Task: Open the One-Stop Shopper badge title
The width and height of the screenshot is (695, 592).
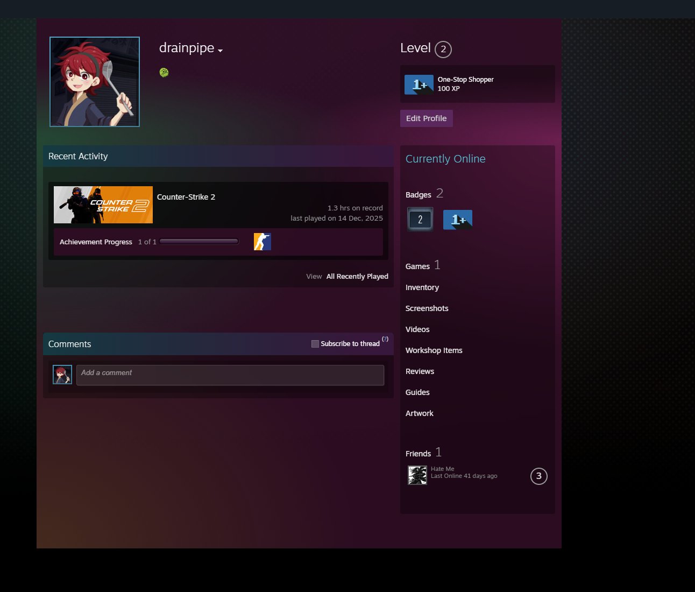Action: [x=465, y=79]
